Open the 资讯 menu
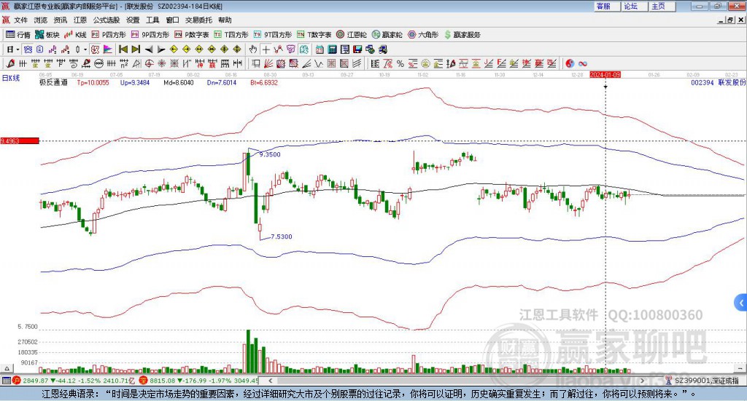Viewport: 747px width, 401px height. [x=61, y=20]
